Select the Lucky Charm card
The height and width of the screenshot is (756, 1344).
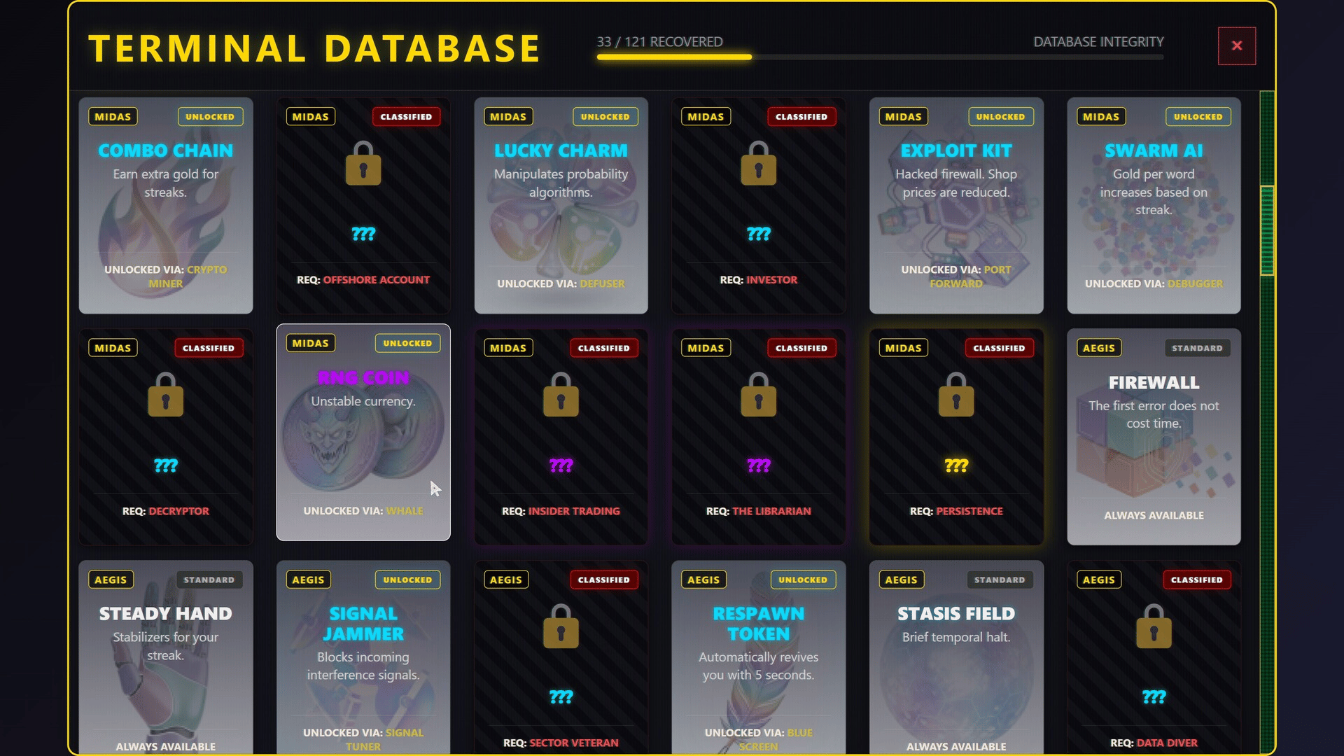[x=561, y=206]
